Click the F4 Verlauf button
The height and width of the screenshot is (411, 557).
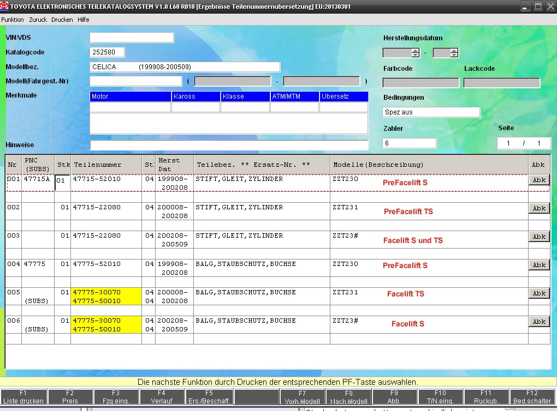pyautogui.click(x=162, y=397)
